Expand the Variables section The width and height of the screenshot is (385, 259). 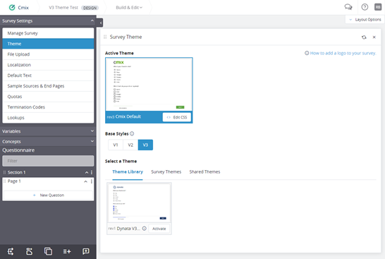point(92,131)
